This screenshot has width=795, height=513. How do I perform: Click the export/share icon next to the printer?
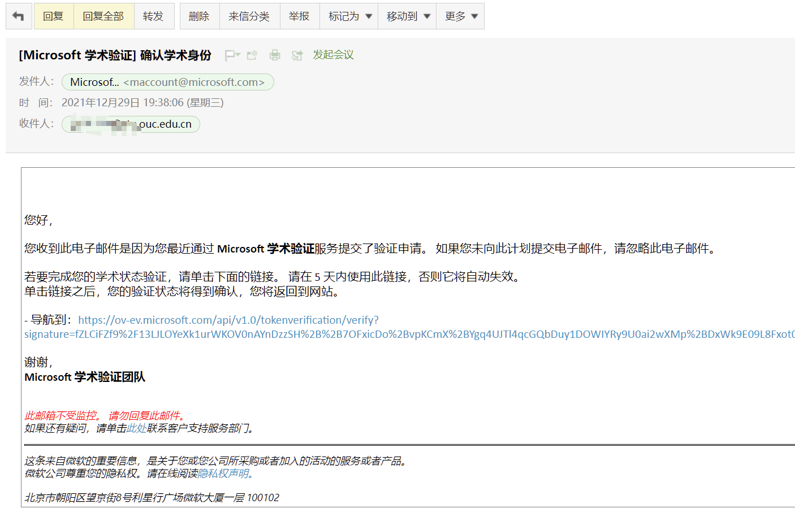pos(297,55)
